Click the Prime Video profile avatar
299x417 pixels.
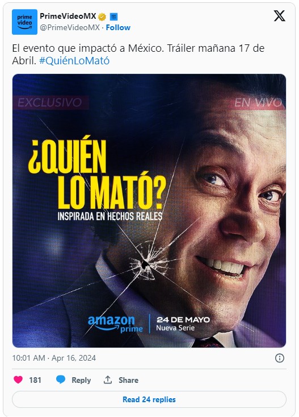tap(24, 22)
